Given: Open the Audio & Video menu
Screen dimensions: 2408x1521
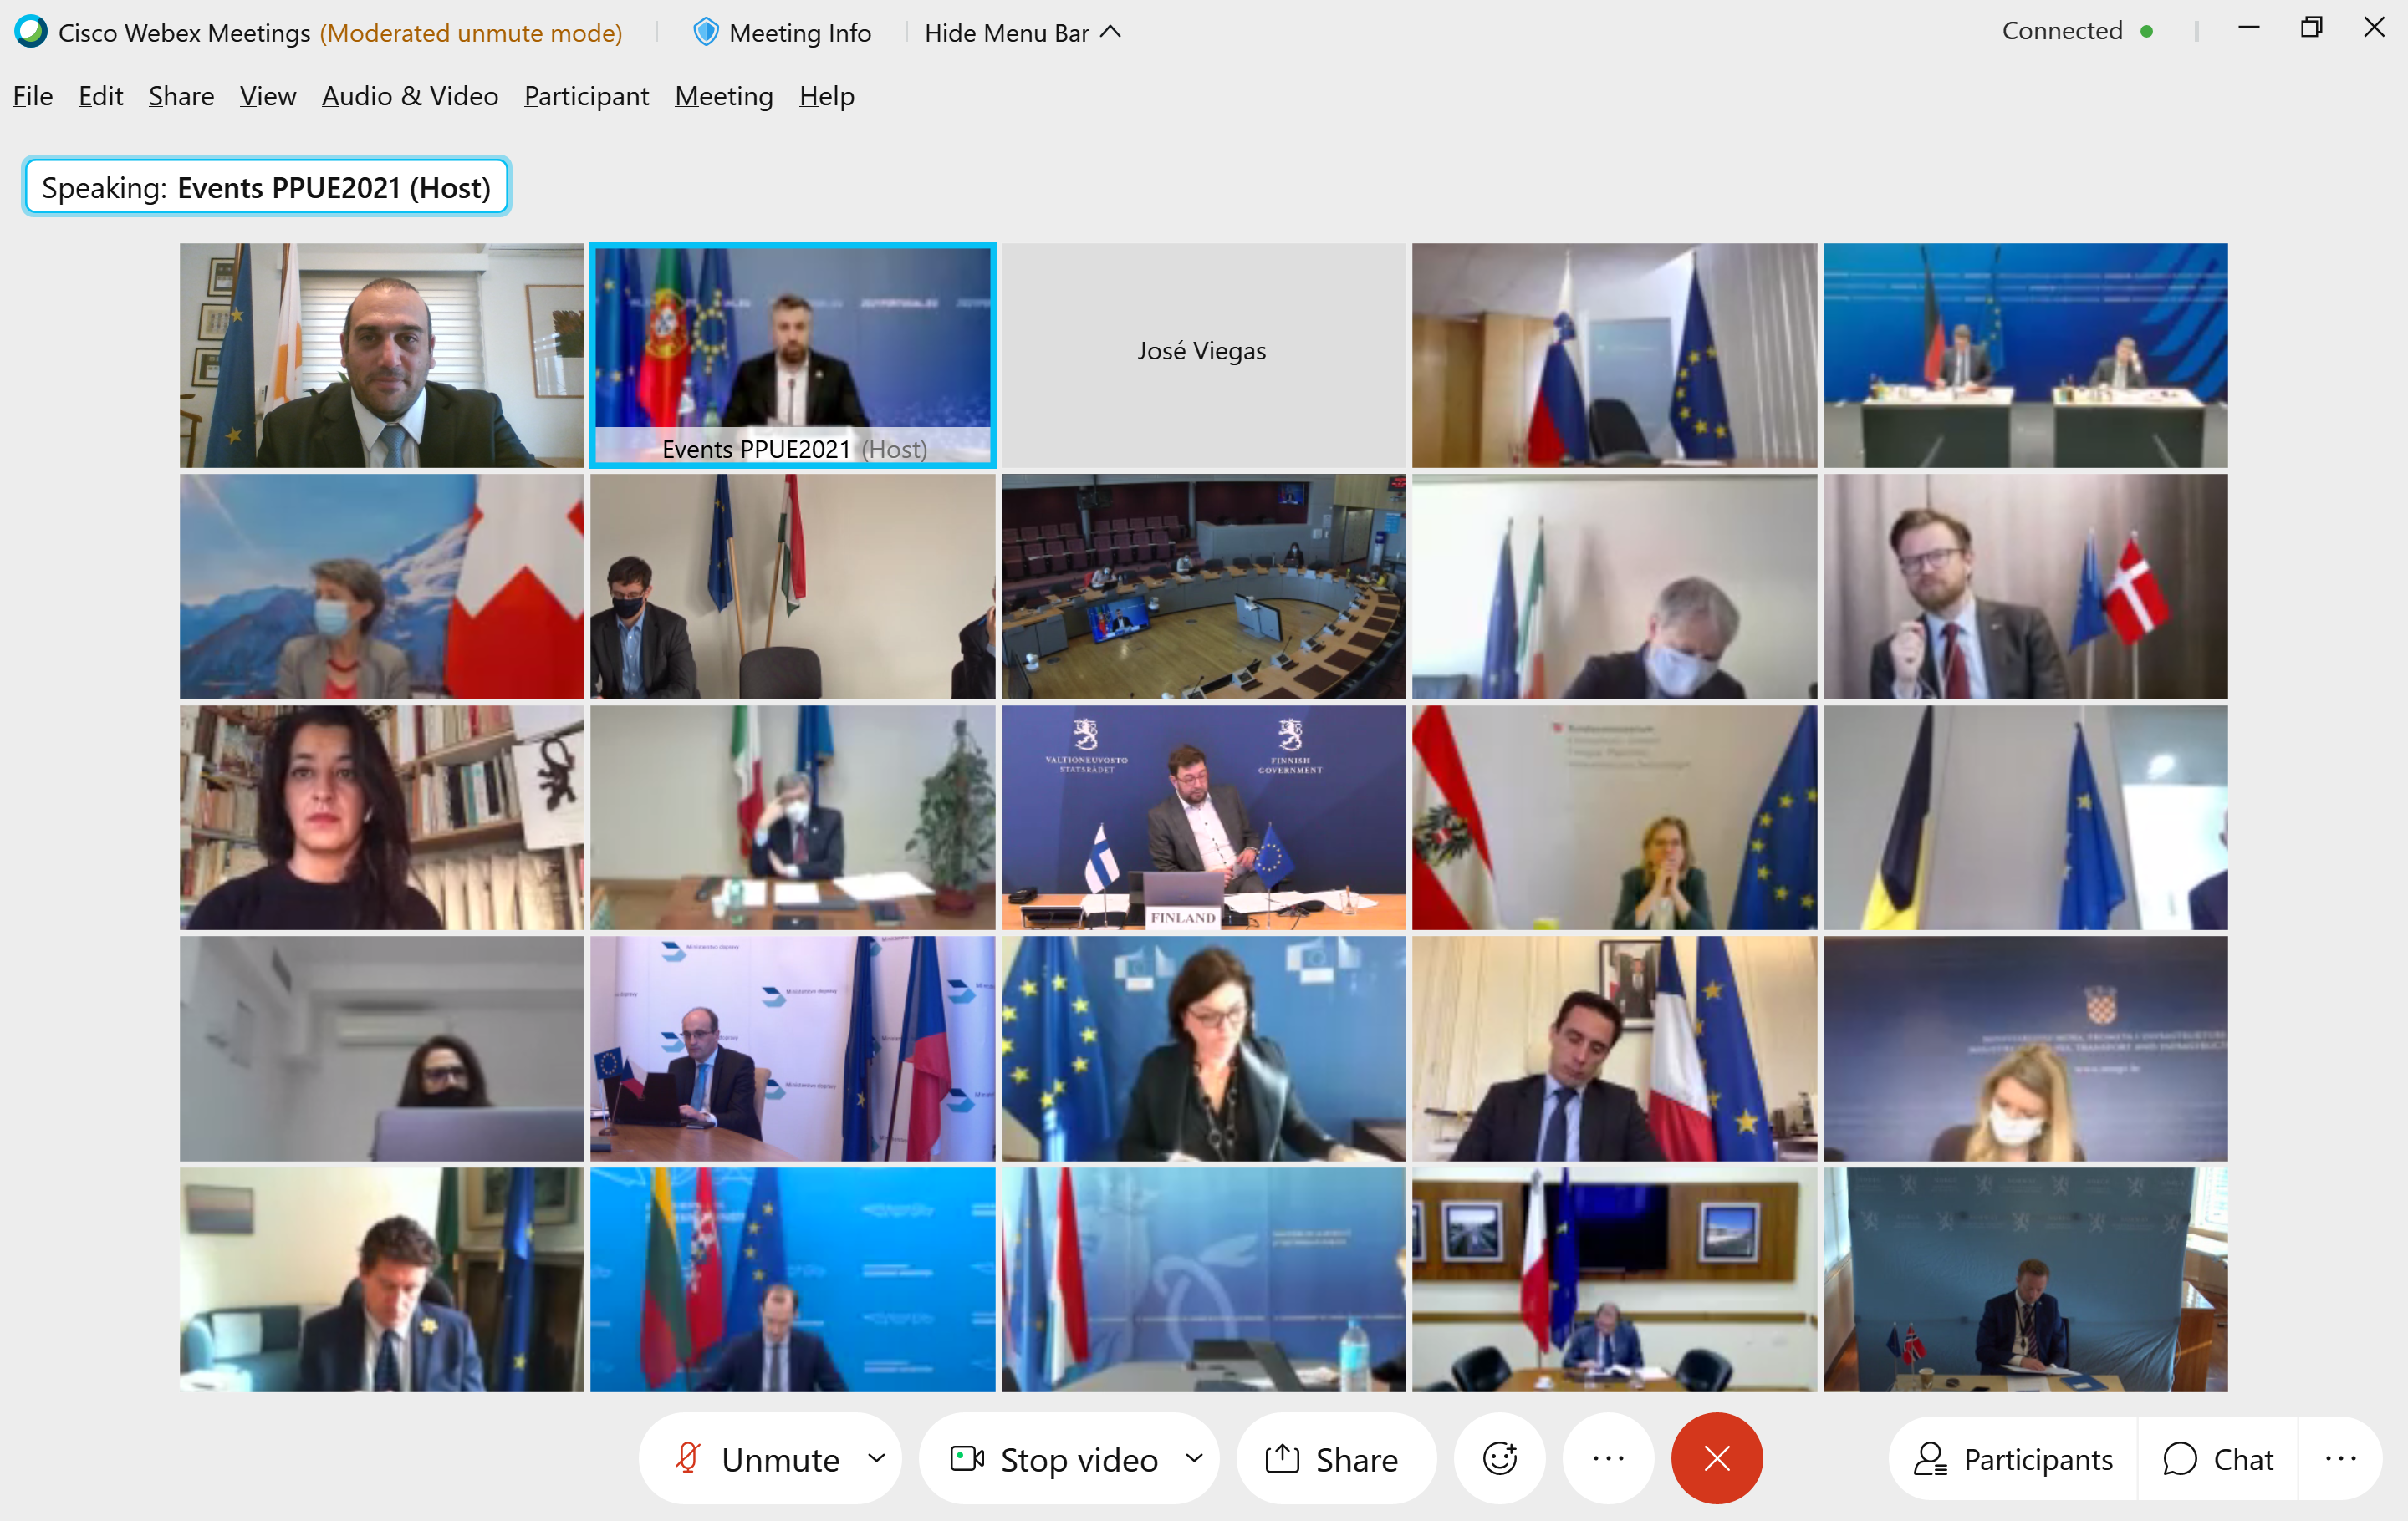Looking at the screenshot, I should click(x=410, y=96).
